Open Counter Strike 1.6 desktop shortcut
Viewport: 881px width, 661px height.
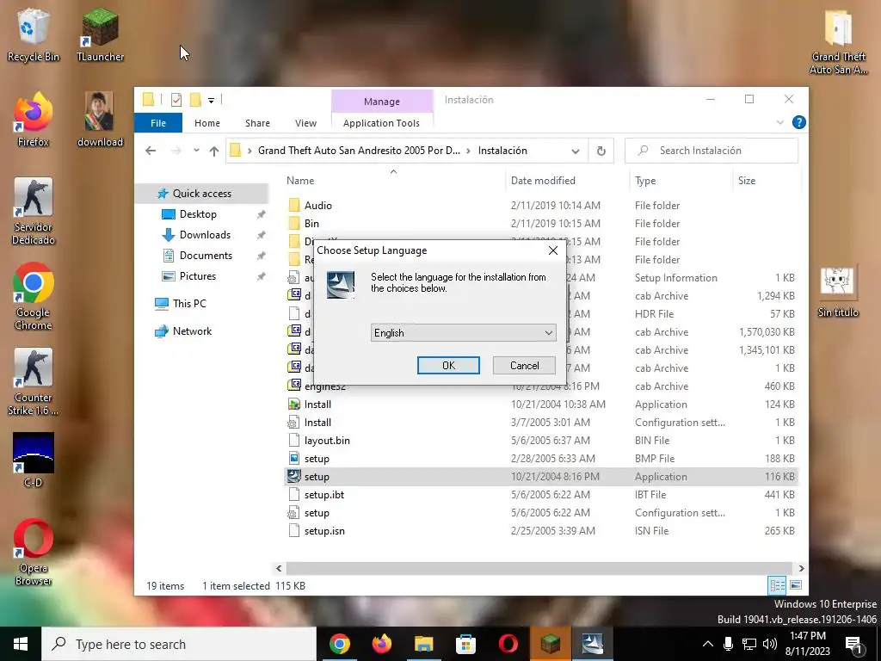[x=34, y=381]
